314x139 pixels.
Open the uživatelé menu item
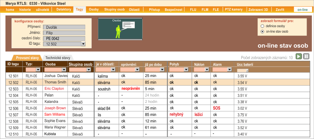42,10
